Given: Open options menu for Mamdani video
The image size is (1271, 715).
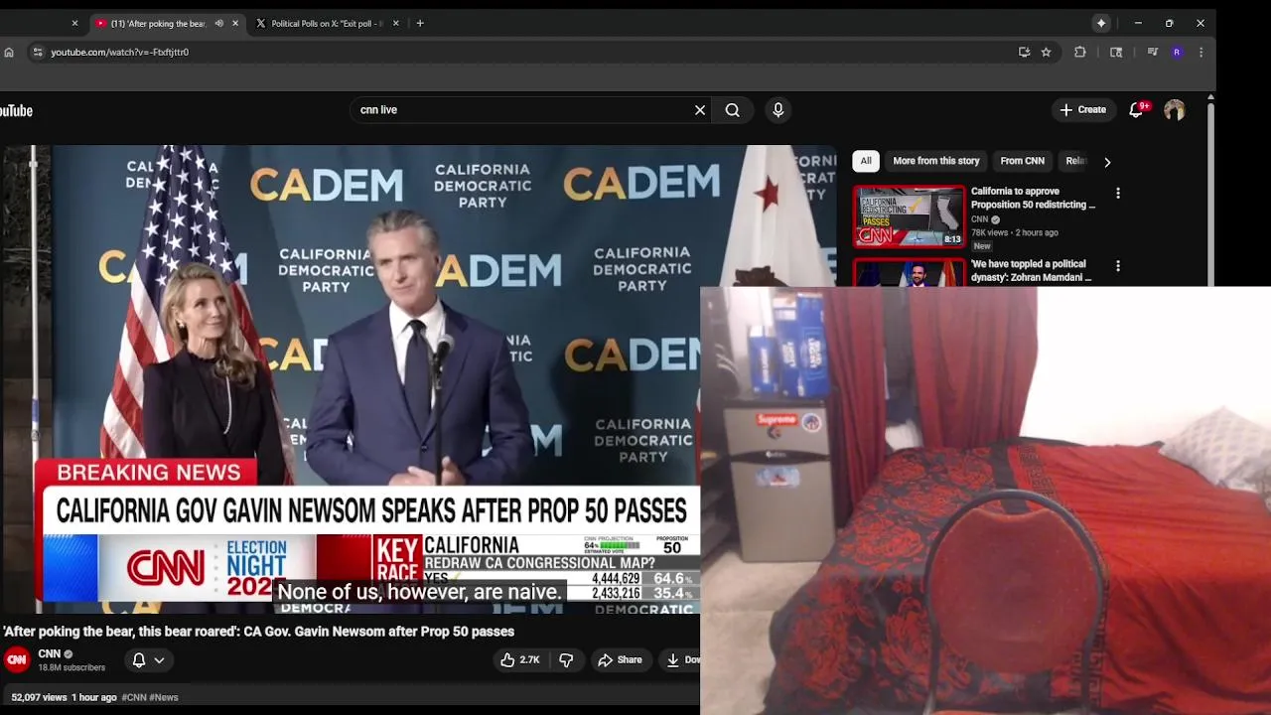Looking at the screenshot, I should point(1118,266).
